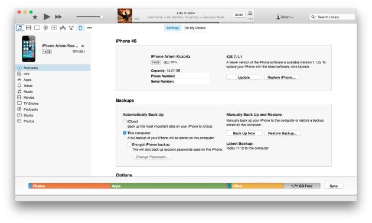This screenshot has width=372, height=223.
Task: Select Apps in the sidebar
Action: (53, 80)
